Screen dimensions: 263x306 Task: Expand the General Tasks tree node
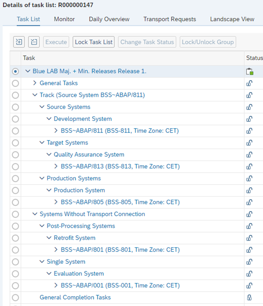click(35, 83)
